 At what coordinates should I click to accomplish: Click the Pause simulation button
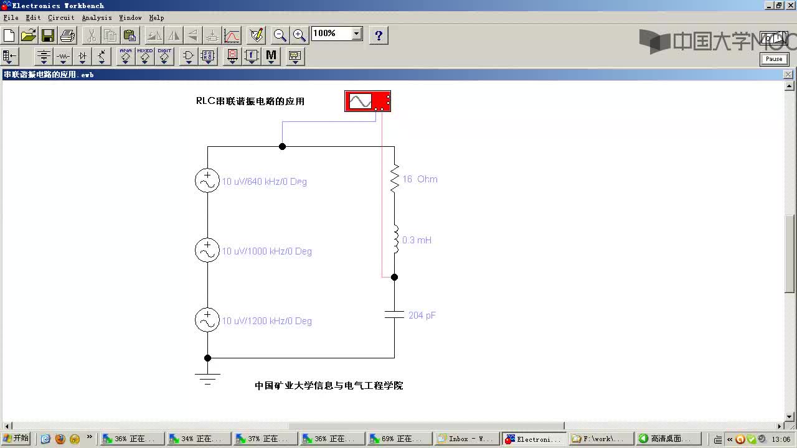pos(774,59)
